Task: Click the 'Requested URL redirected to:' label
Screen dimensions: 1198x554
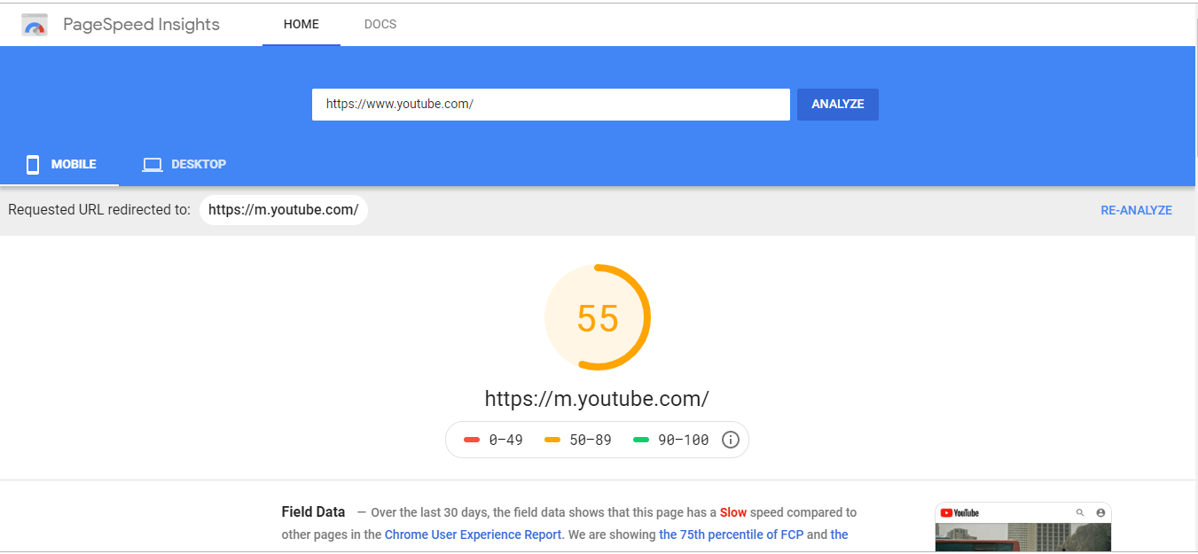Action: pos(99,210)
